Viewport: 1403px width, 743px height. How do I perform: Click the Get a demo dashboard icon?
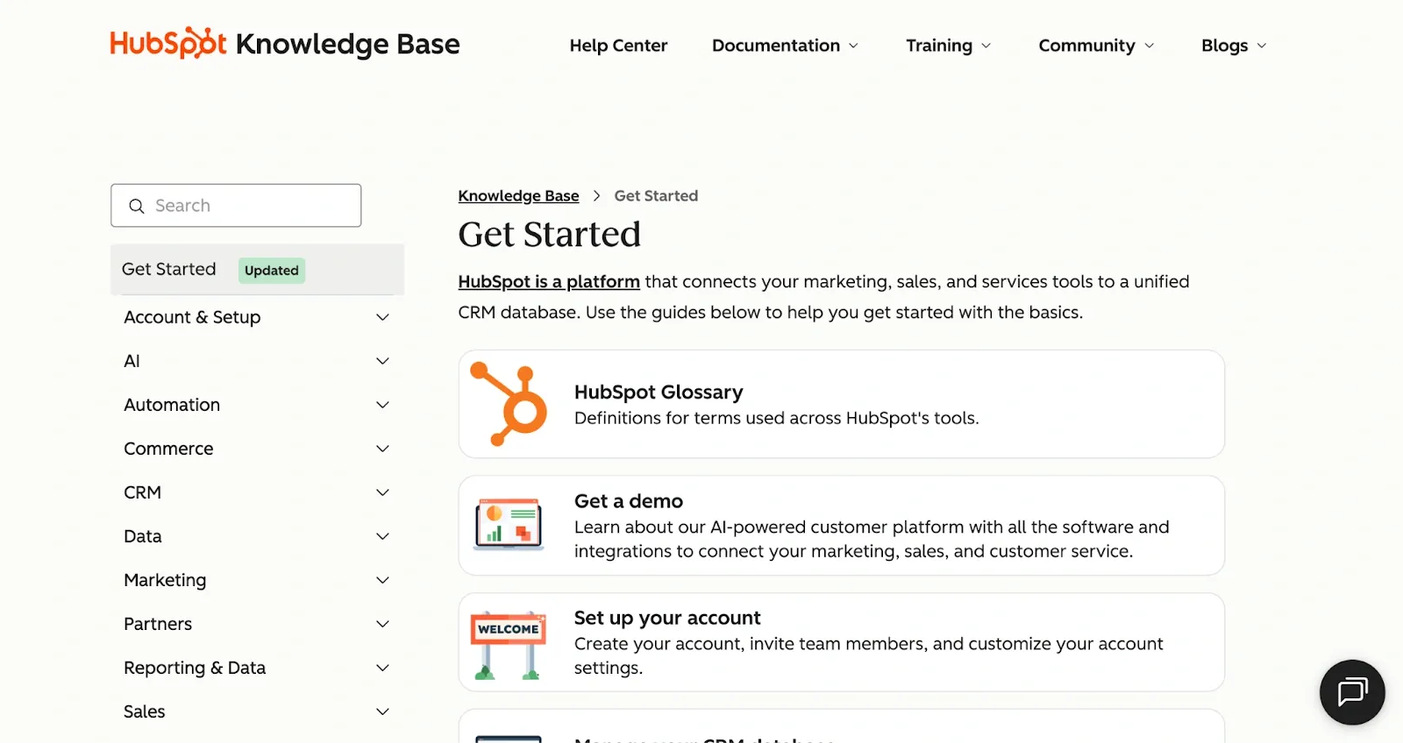point(509,525)
